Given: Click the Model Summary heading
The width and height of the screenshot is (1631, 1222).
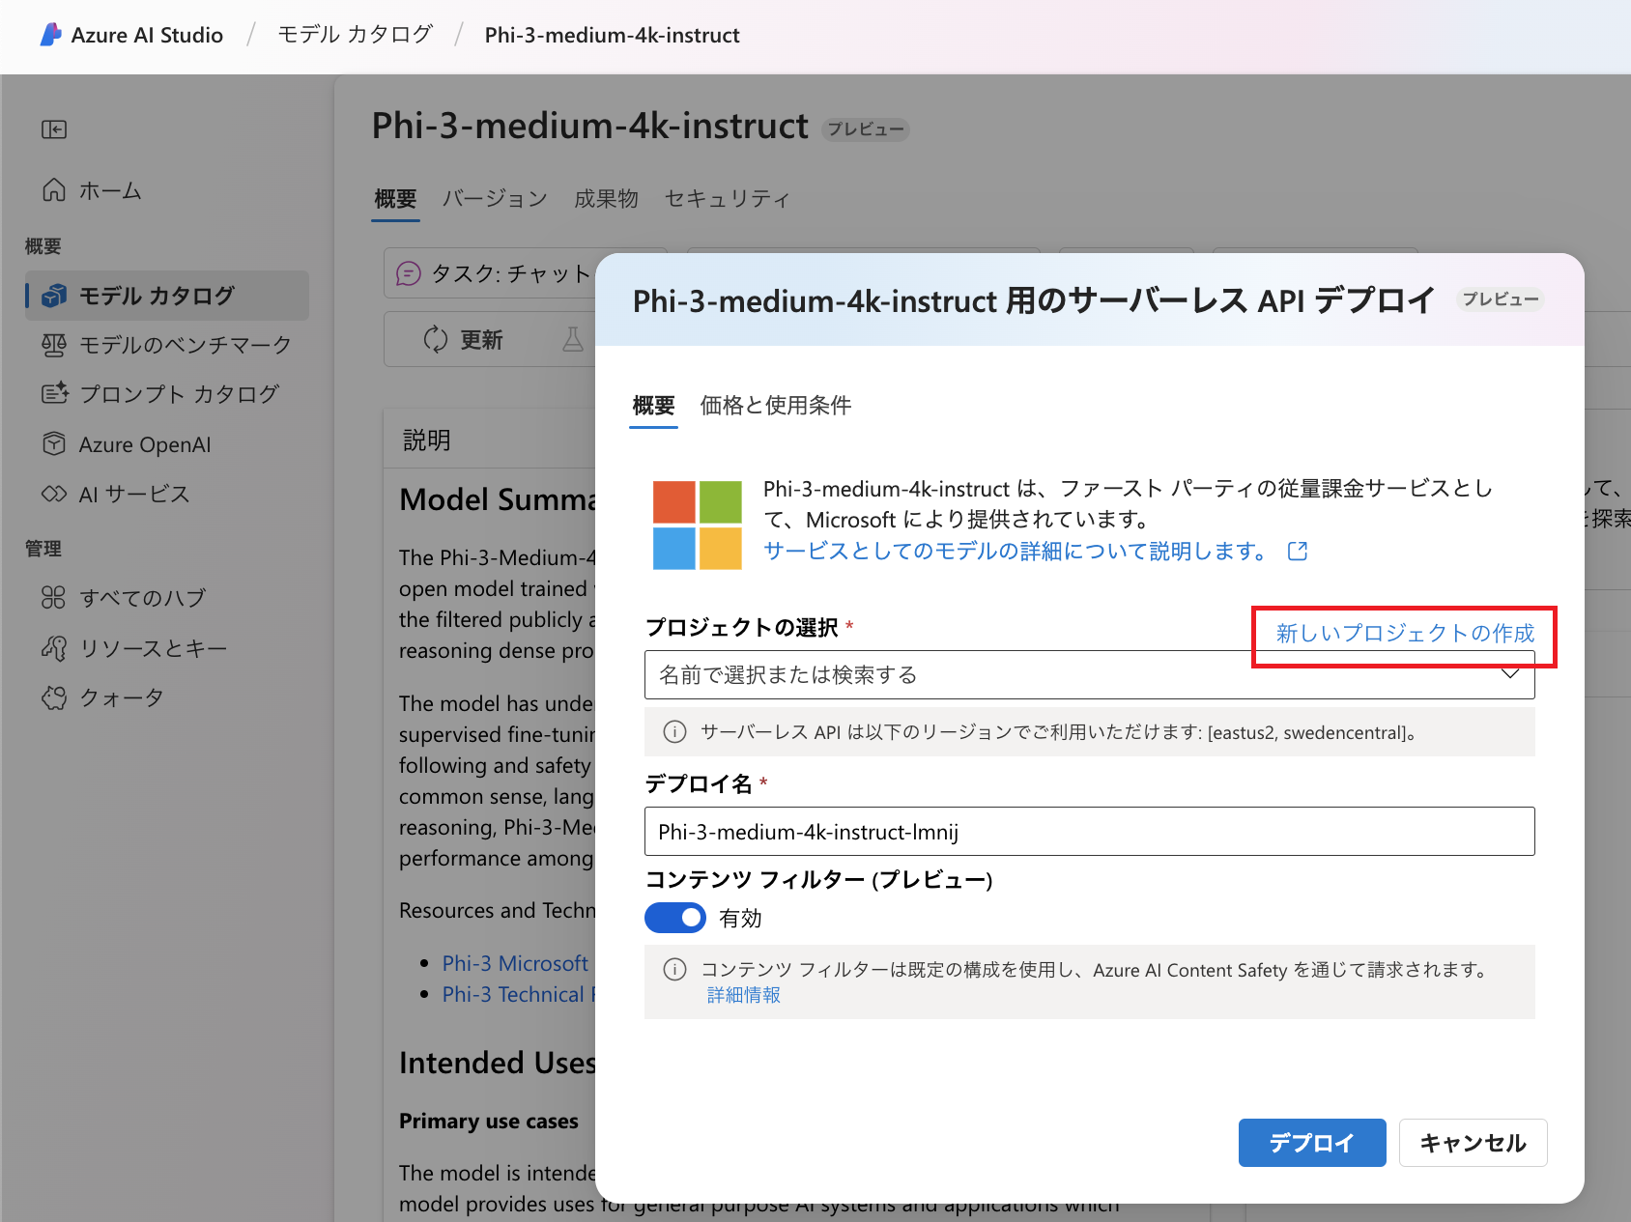Looking at the screenshot, I should 498,499.
